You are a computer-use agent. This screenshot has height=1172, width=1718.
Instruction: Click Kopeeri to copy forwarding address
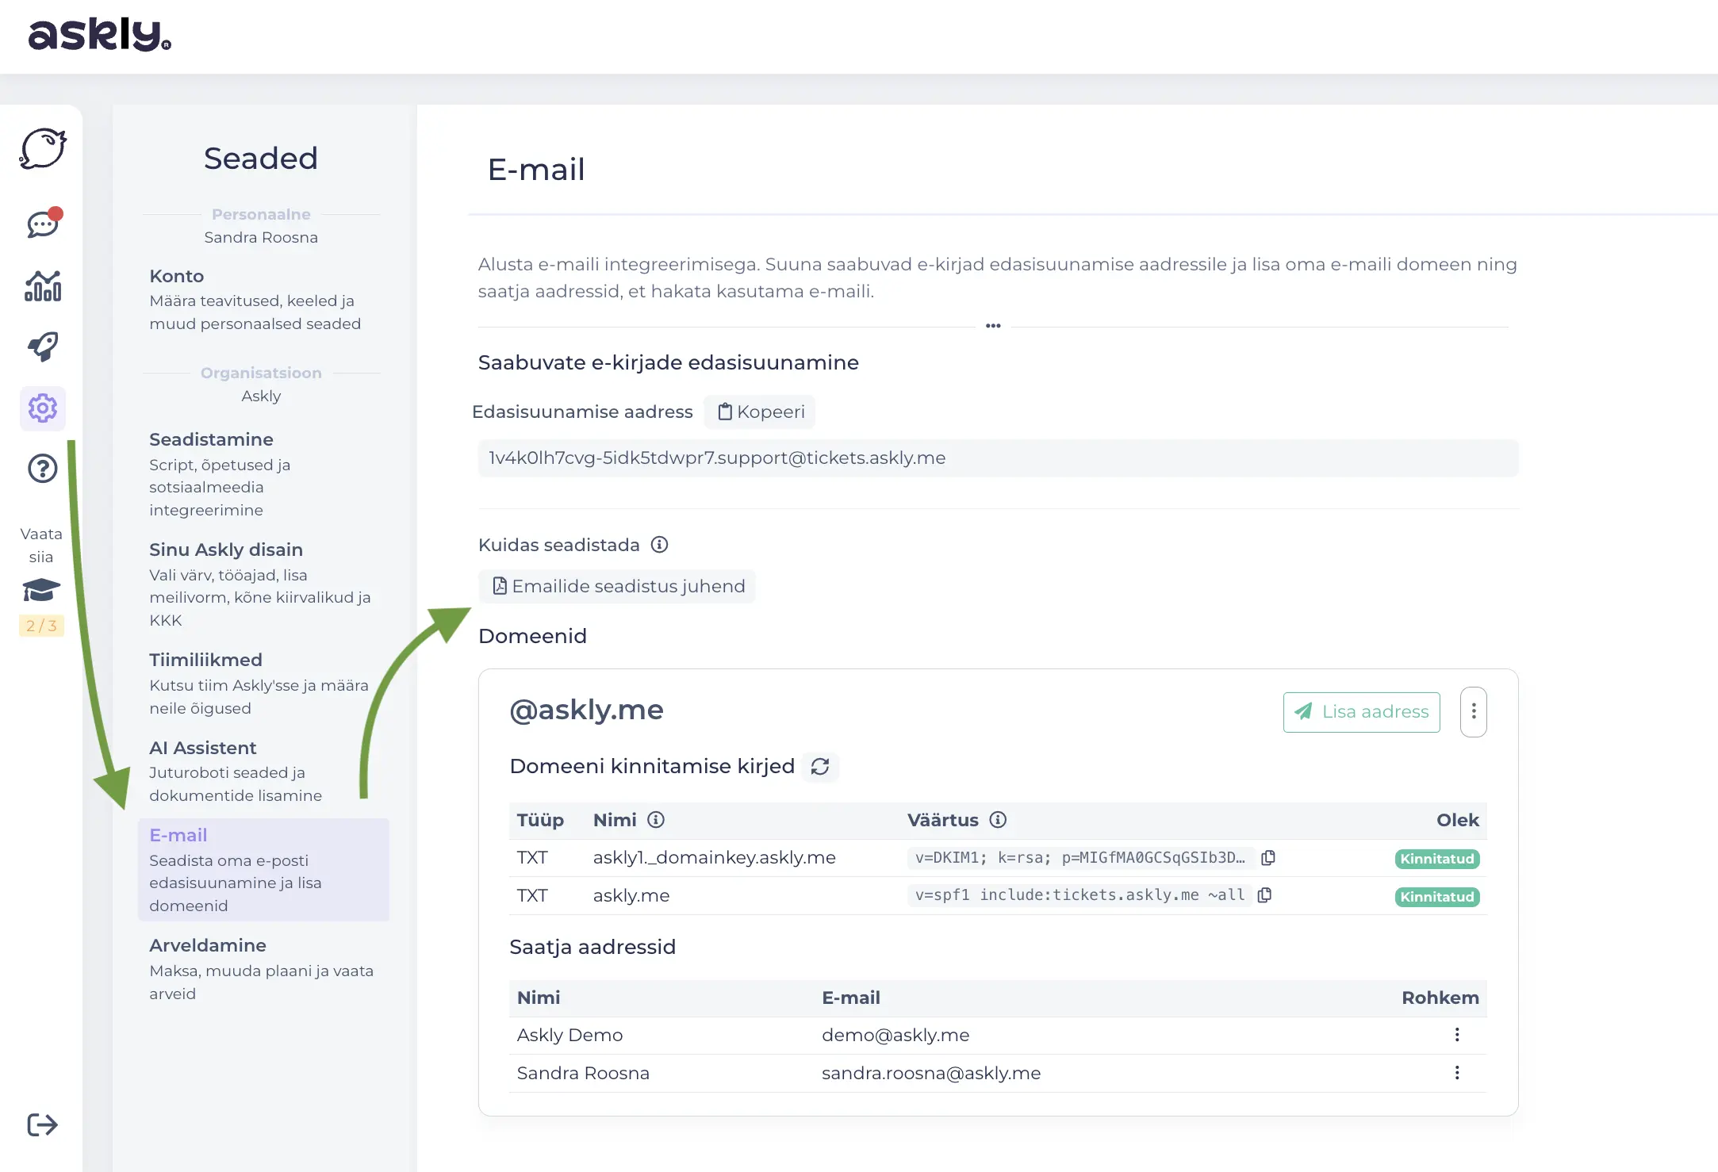coord(760,412)
